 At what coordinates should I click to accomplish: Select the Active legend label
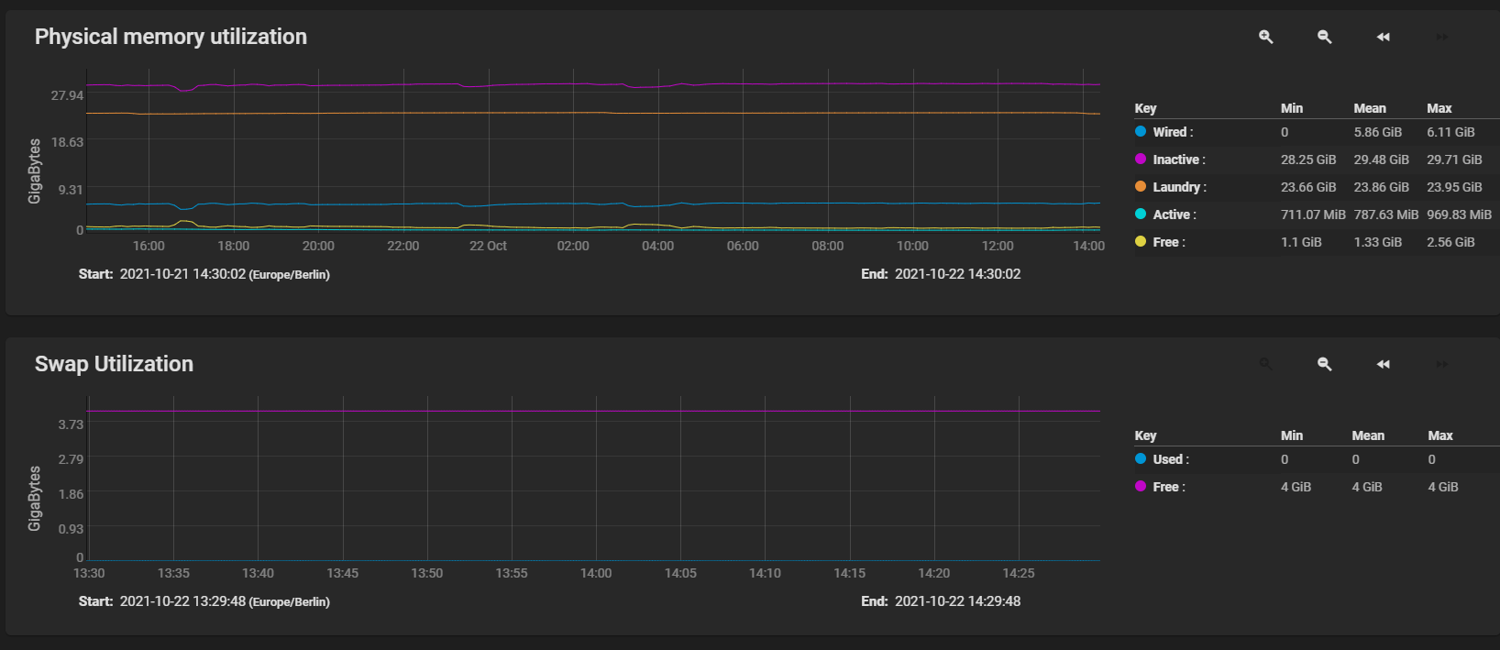[1175, 215]
